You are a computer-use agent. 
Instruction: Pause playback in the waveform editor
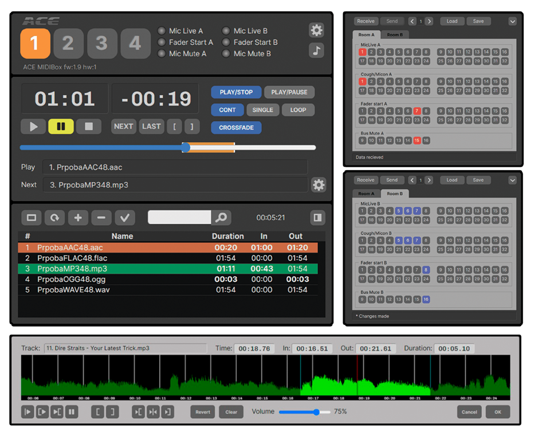72,412
